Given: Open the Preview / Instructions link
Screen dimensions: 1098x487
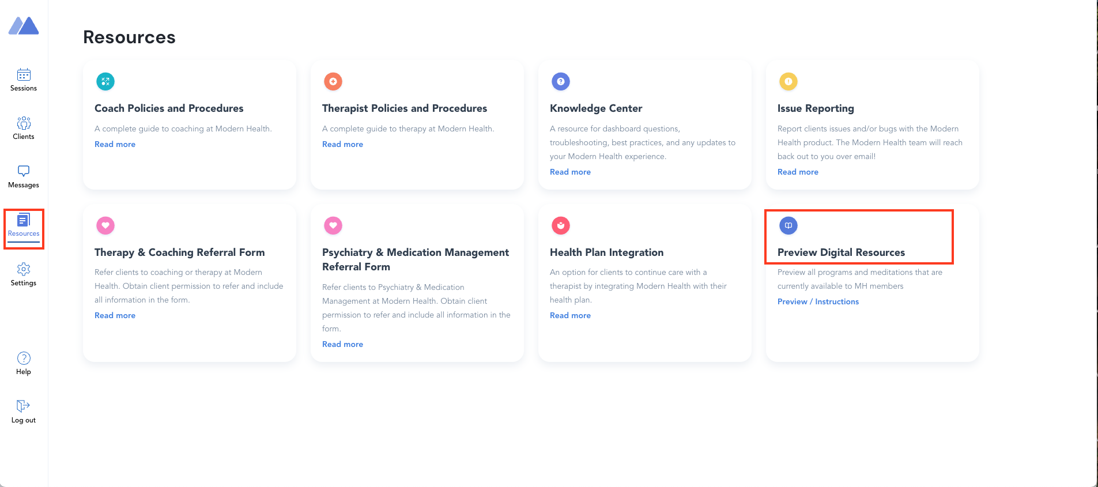Looking at the screenshot, I should tap(818, 302).
